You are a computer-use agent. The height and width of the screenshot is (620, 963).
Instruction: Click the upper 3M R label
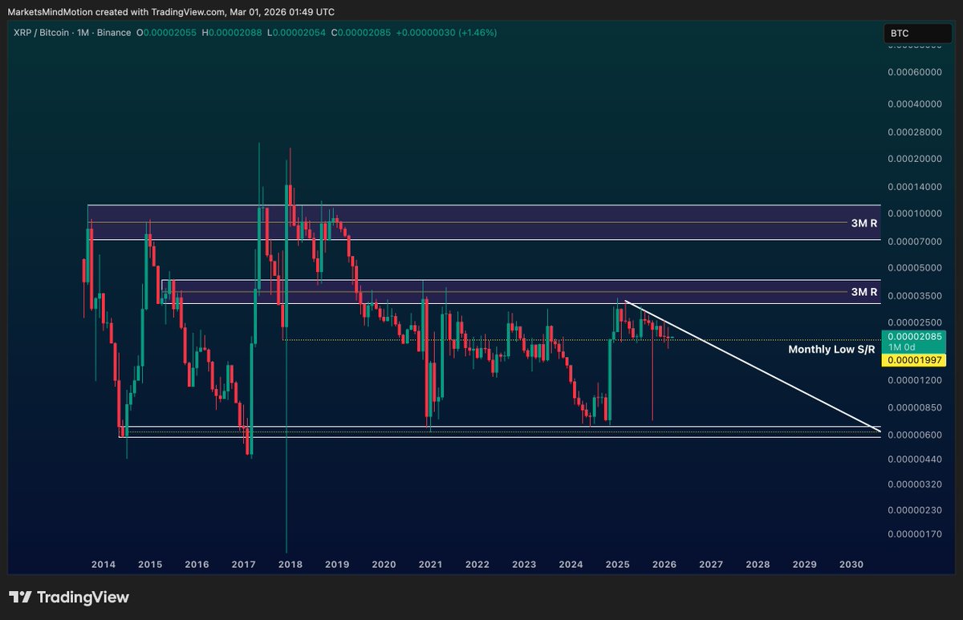[864, 223]
